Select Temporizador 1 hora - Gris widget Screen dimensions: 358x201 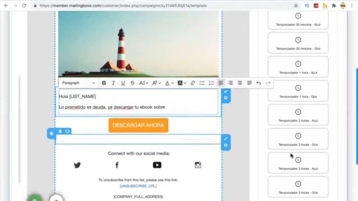pyautogui.click(x=298, y=90)
